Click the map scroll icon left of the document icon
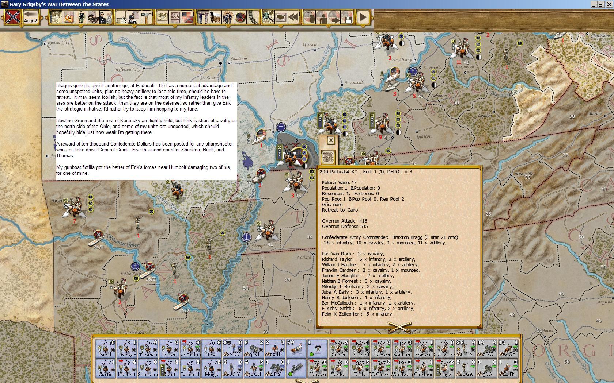 point(163,17)
